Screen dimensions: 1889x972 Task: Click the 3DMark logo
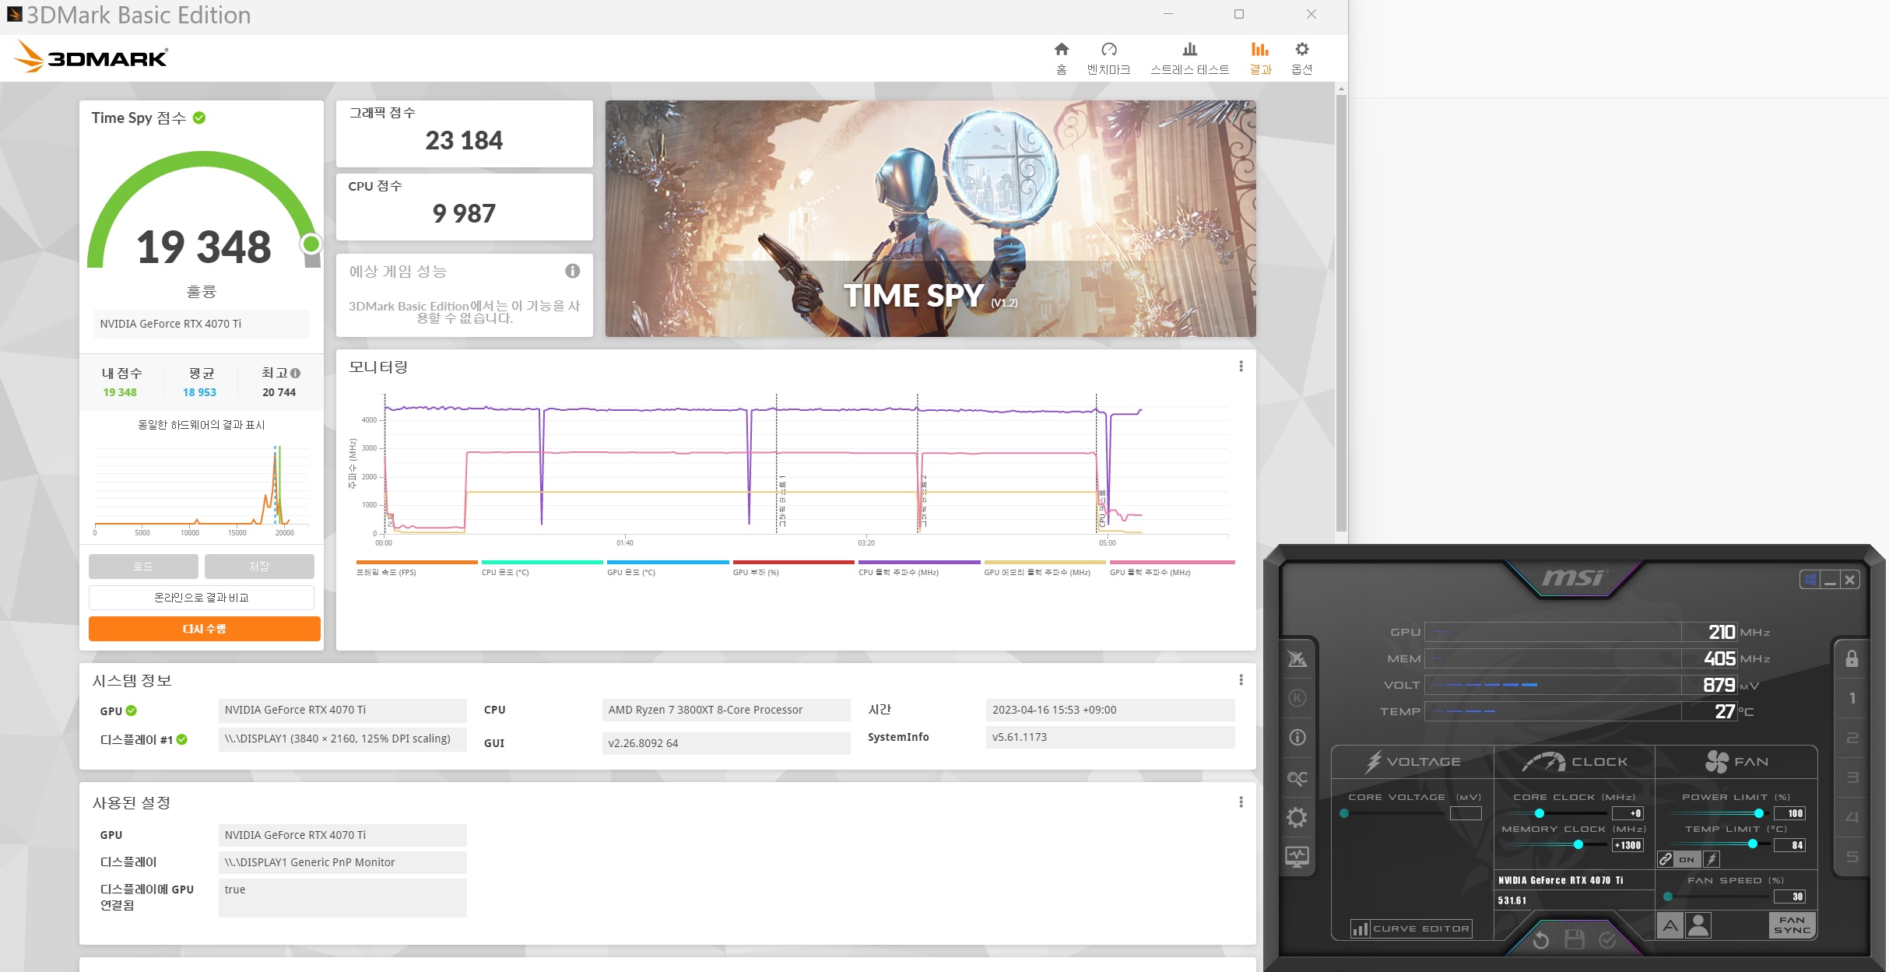91,57
